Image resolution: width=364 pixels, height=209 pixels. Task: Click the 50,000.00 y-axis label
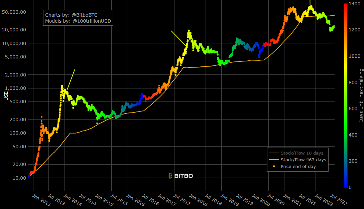pos(14,12)
